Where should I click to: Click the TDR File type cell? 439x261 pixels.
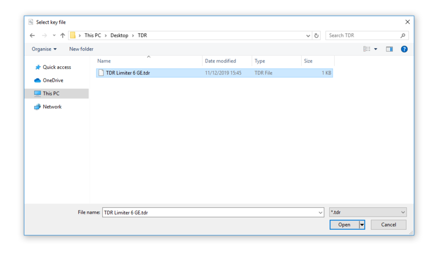[263, 73]
